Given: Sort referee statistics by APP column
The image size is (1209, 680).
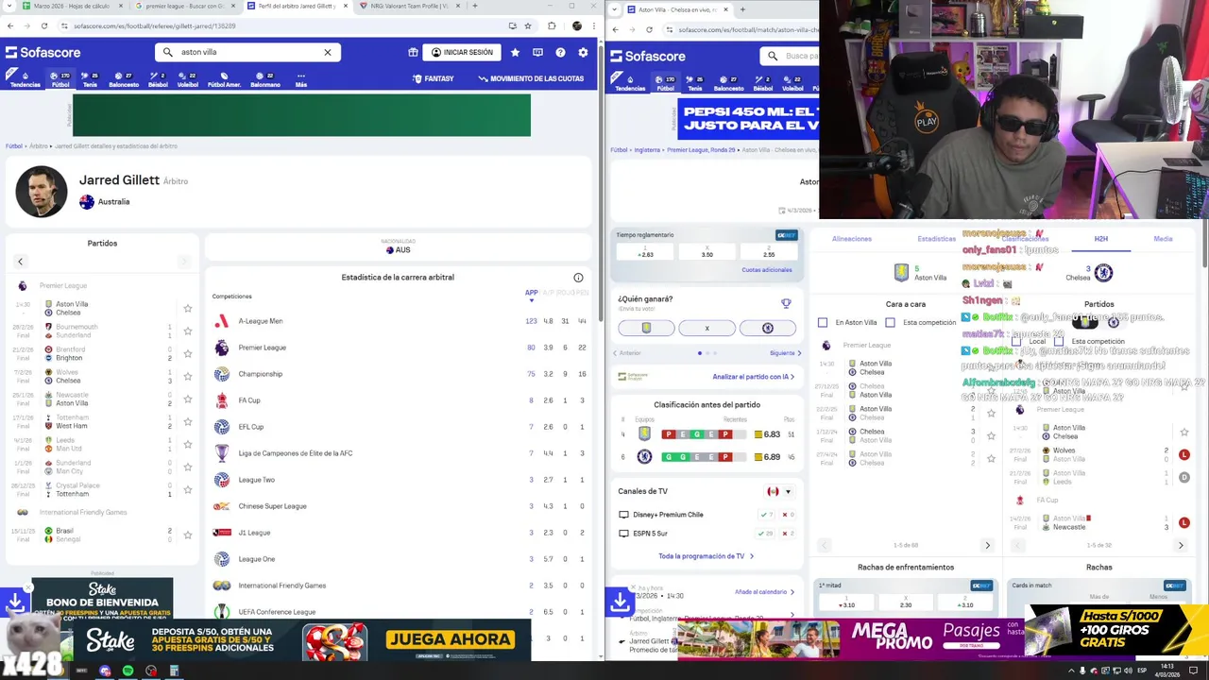Looking at the screenshot, I should [531, 293].
